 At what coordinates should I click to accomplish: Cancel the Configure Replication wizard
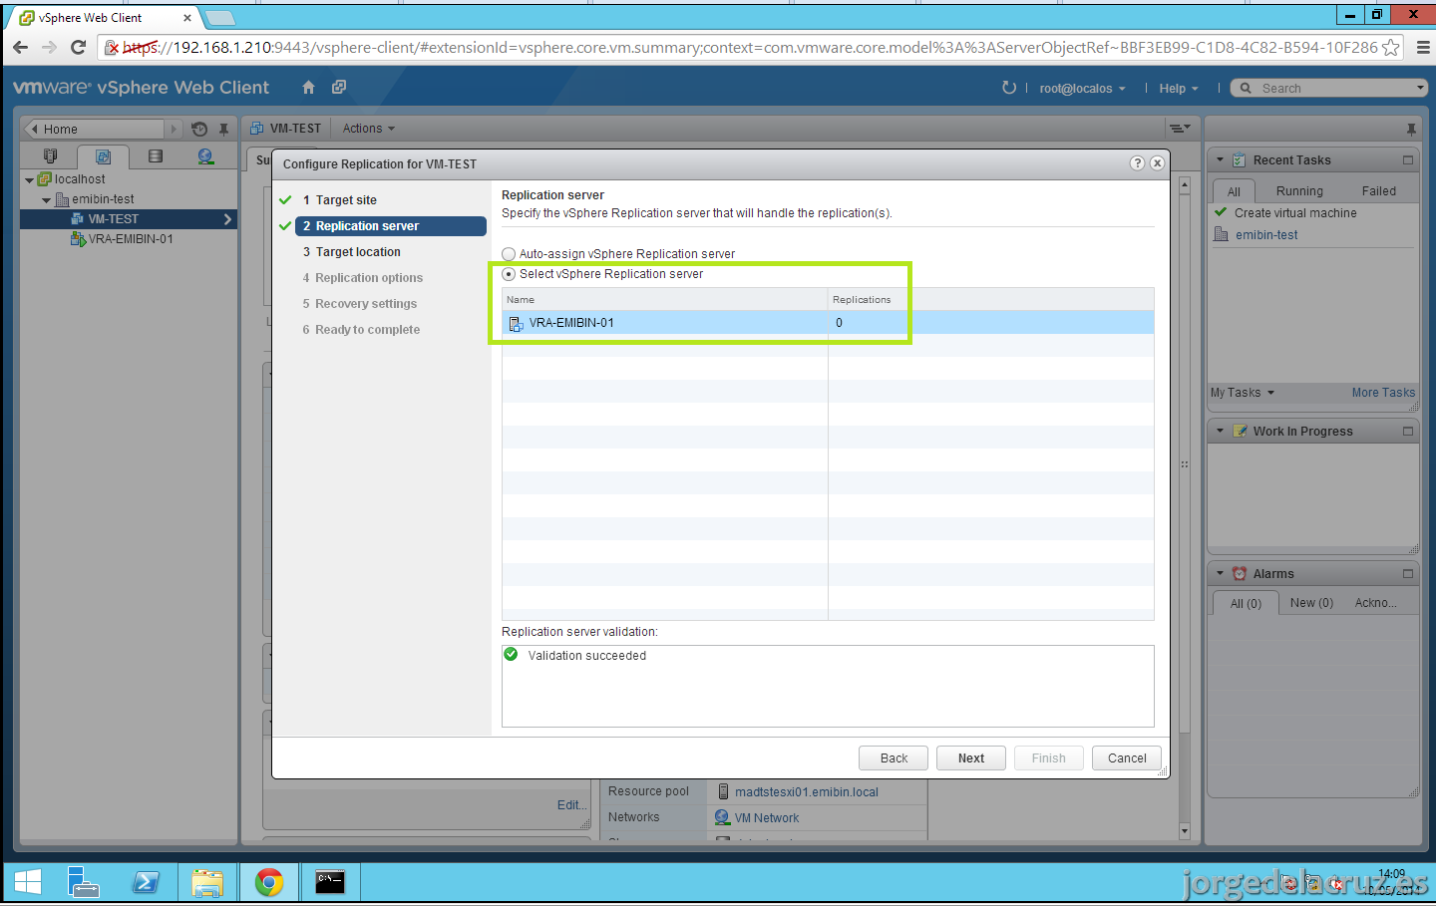(x=1127, y=758)
